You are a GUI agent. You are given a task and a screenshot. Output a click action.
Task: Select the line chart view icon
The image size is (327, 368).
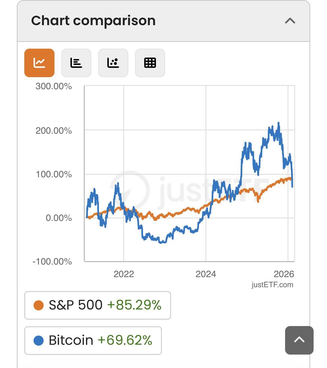(39, 63)
